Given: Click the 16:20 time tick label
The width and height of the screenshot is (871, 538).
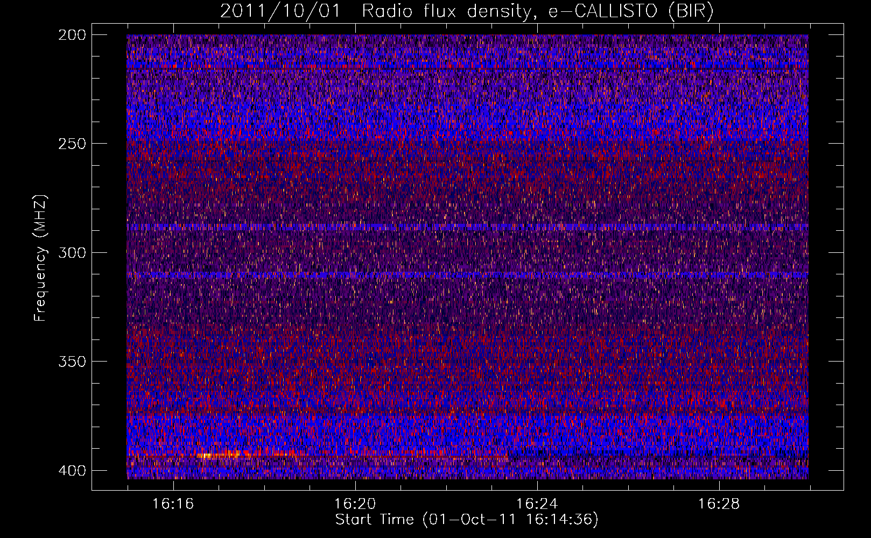Looking at the screenshot, I should 355,504.
